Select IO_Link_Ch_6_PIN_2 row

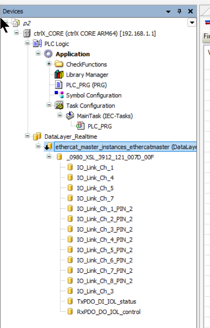pyautogui.click(x=105, y=260)
